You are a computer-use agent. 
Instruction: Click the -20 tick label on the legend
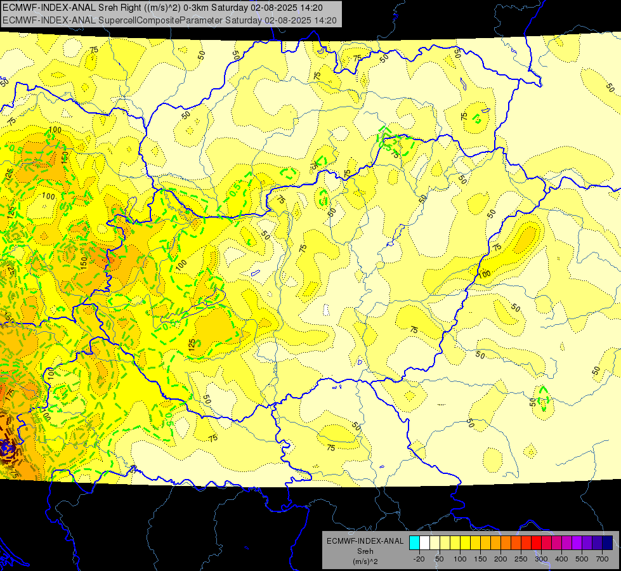pyautogui.click(x=419, y=559)
